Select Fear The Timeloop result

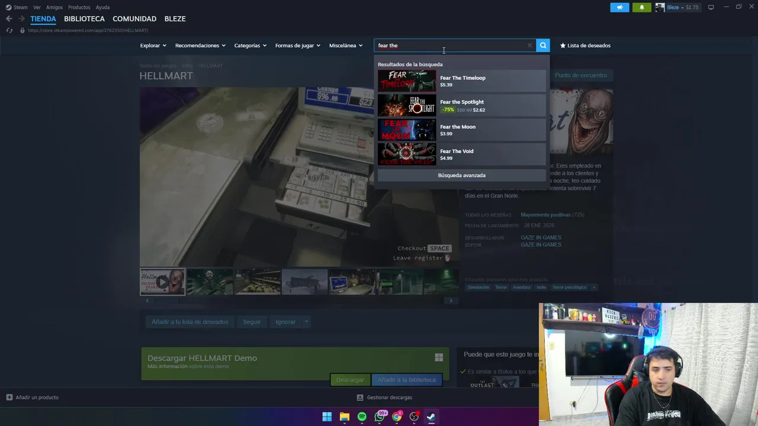[x=461, y=81]
